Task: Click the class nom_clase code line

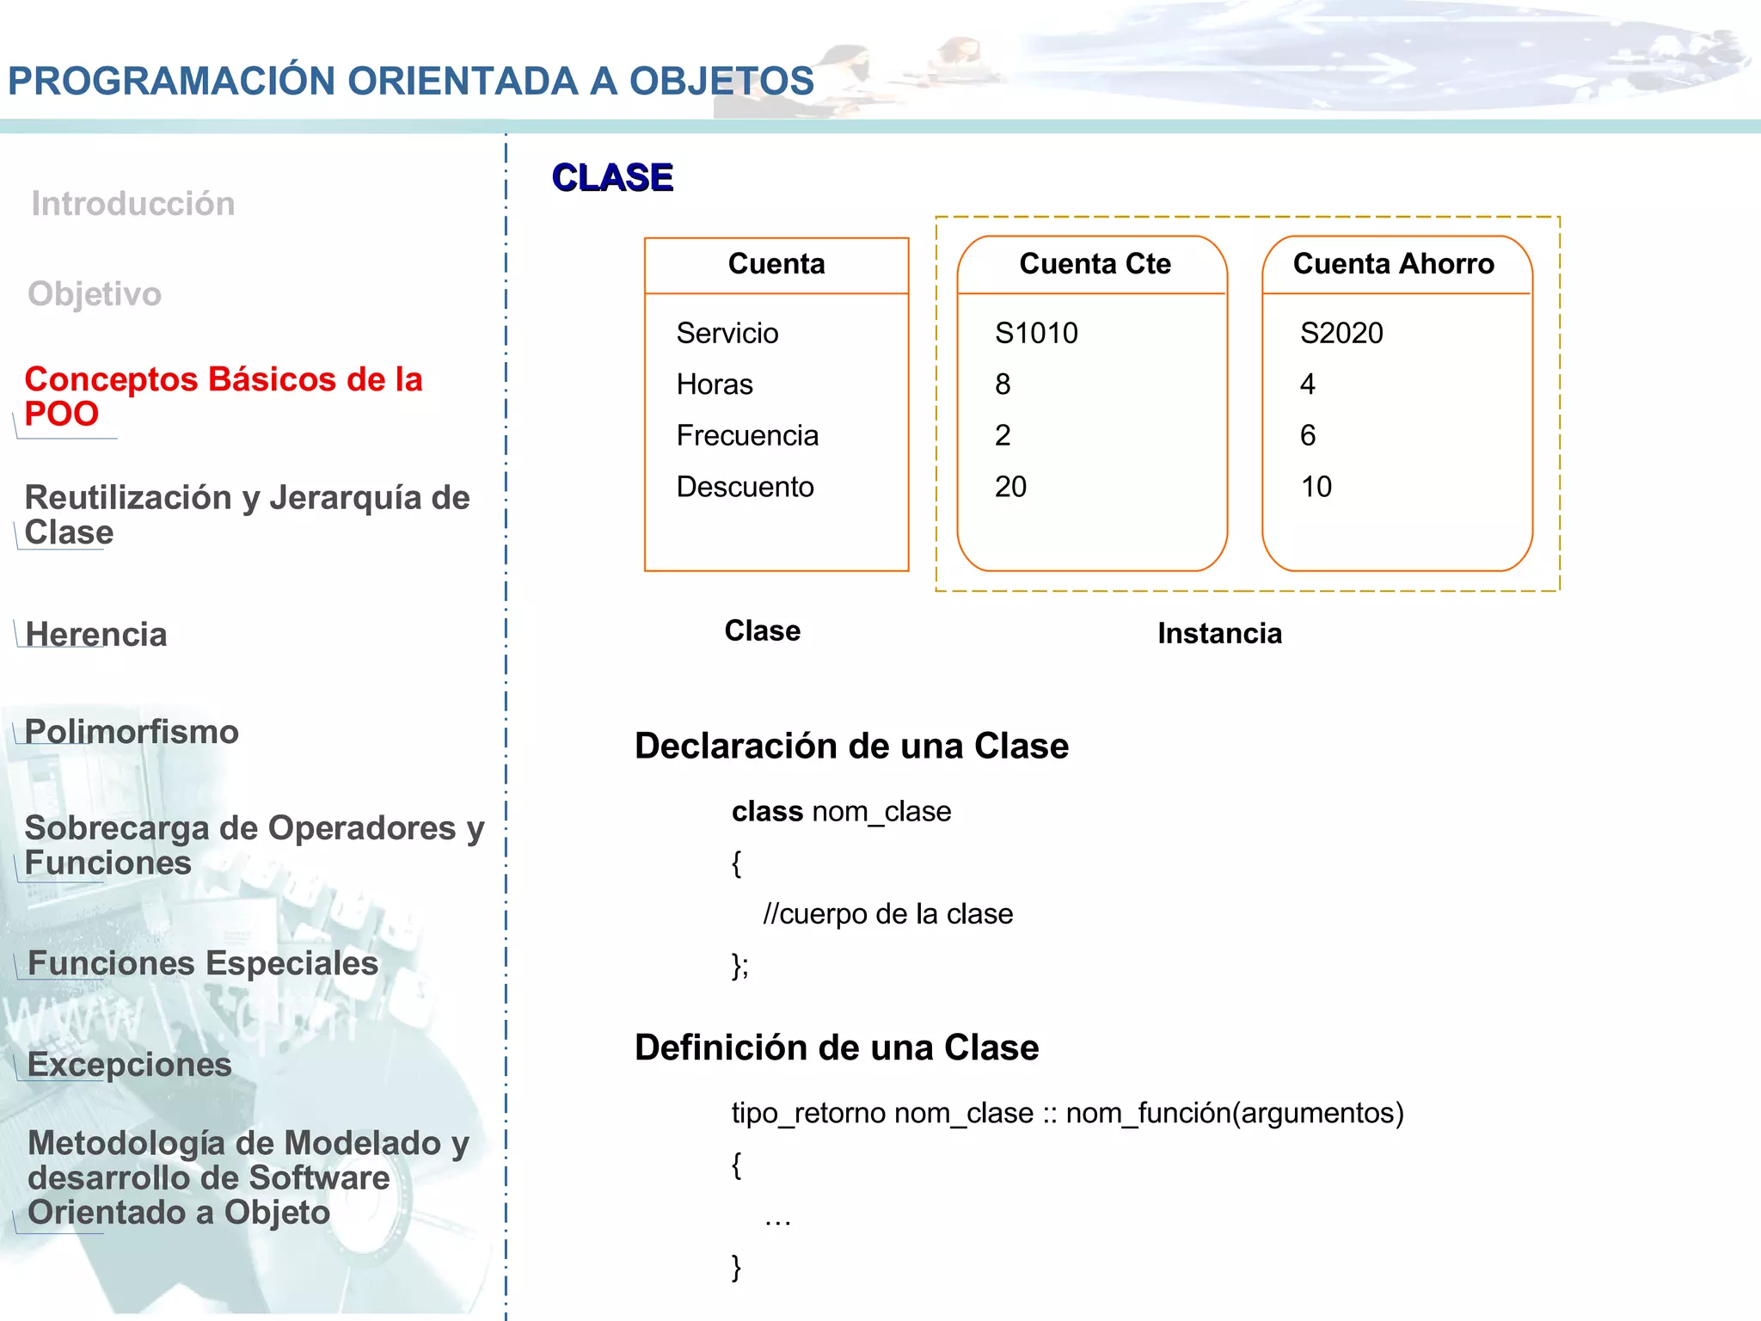Action: (842, 811)
